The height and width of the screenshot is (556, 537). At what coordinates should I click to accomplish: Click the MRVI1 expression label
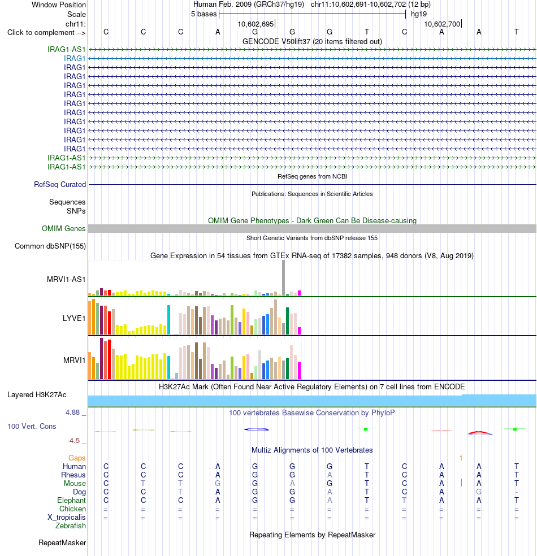[75, 360]
